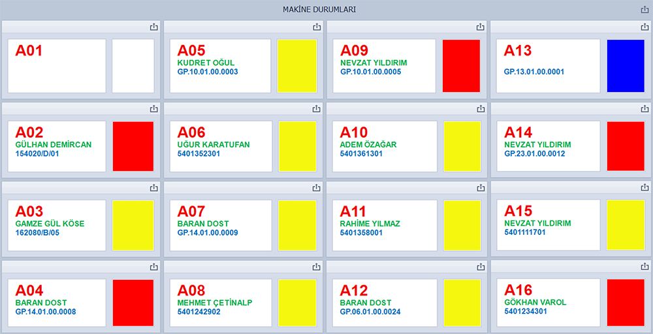Click the blue status swatch for A13
The height and width of the screenshot is (334, 653).
(x=626, y=66)
